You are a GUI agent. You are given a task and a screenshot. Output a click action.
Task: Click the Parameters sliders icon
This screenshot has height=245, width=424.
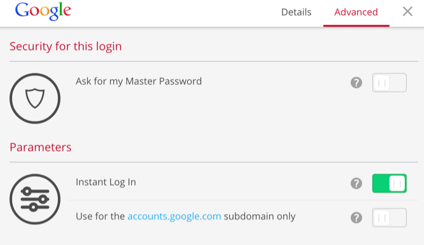click(35, 199)
